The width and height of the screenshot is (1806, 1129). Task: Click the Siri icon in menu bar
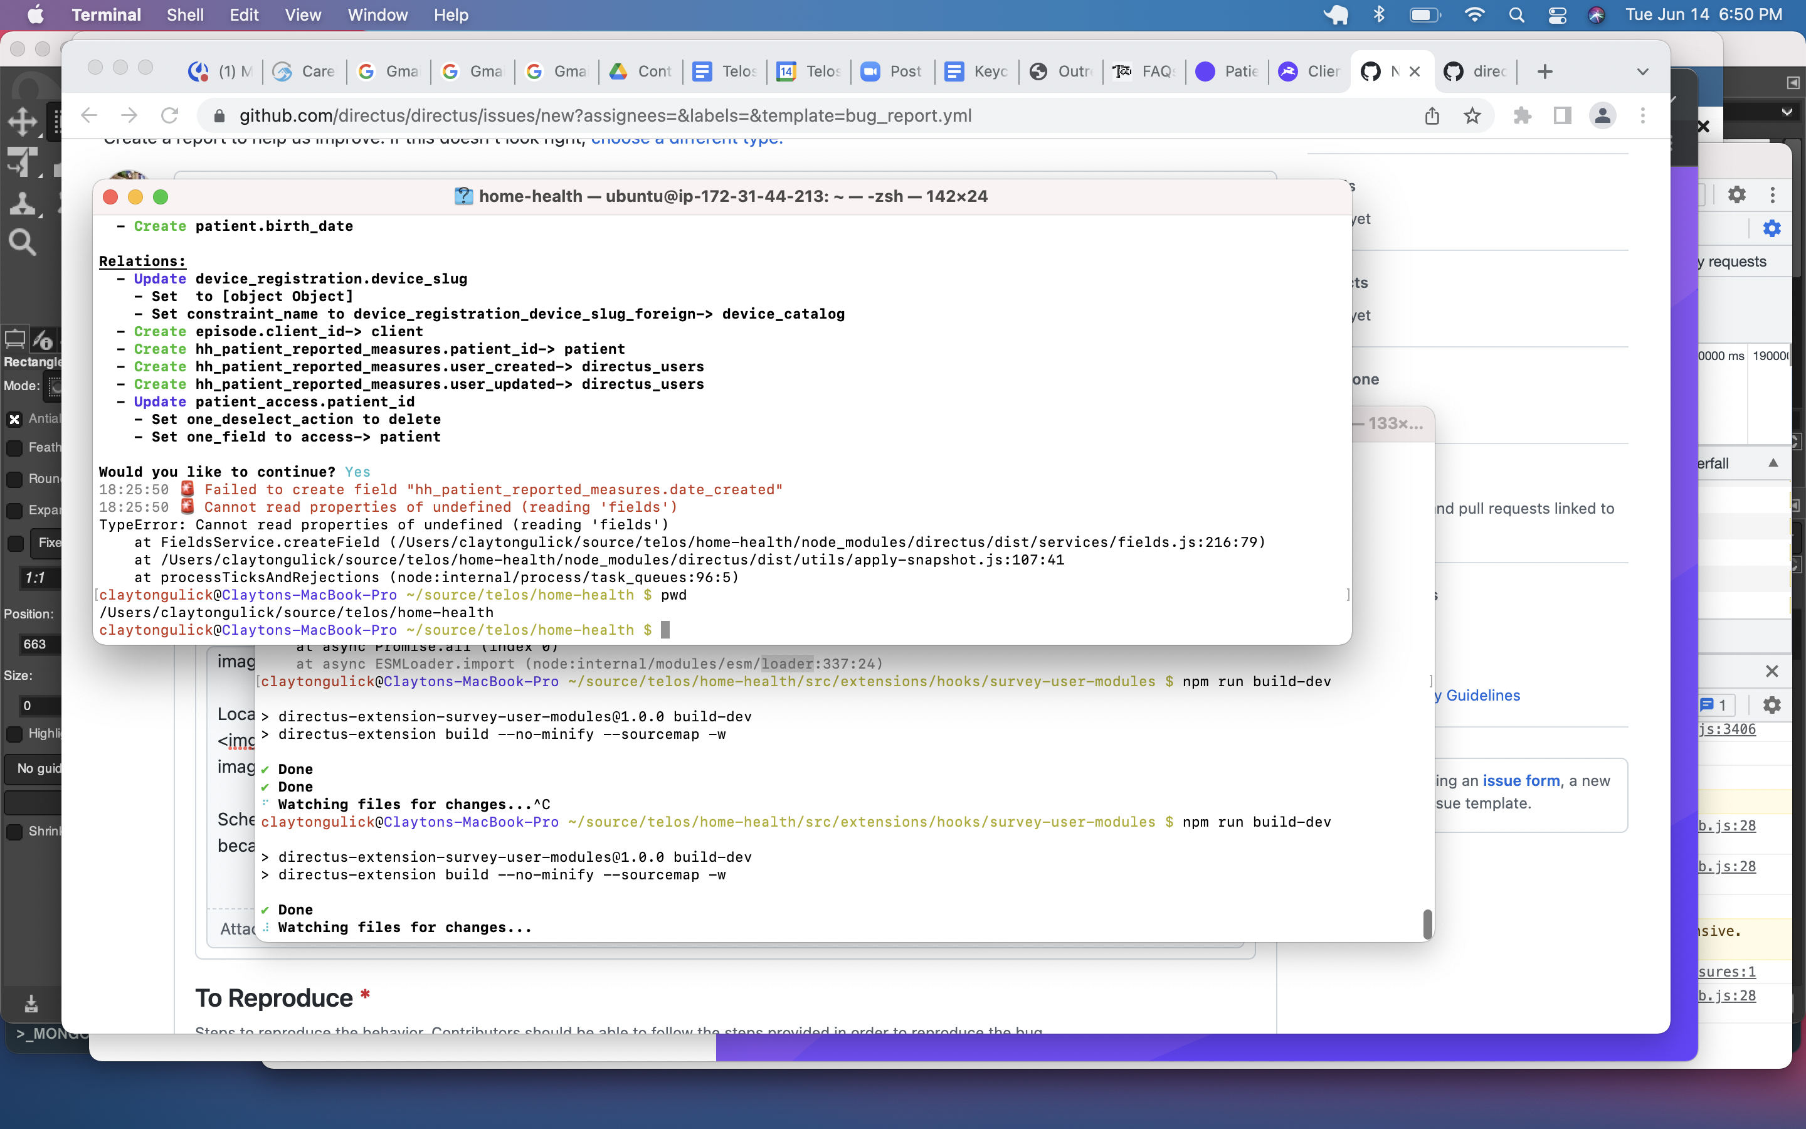1597,15
